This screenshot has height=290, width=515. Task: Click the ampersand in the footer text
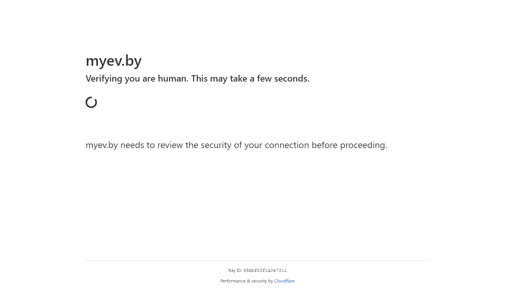[x=248, y=281]
